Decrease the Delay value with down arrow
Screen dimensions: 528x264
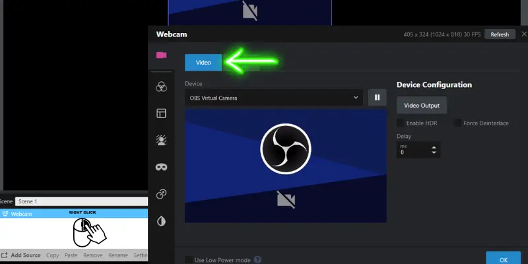coord(434,152)
